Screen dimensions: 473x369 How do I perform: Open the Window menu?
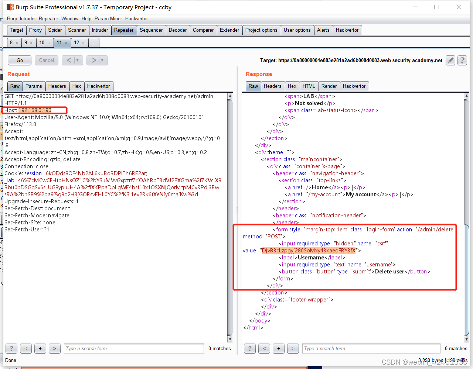point(70,18)
